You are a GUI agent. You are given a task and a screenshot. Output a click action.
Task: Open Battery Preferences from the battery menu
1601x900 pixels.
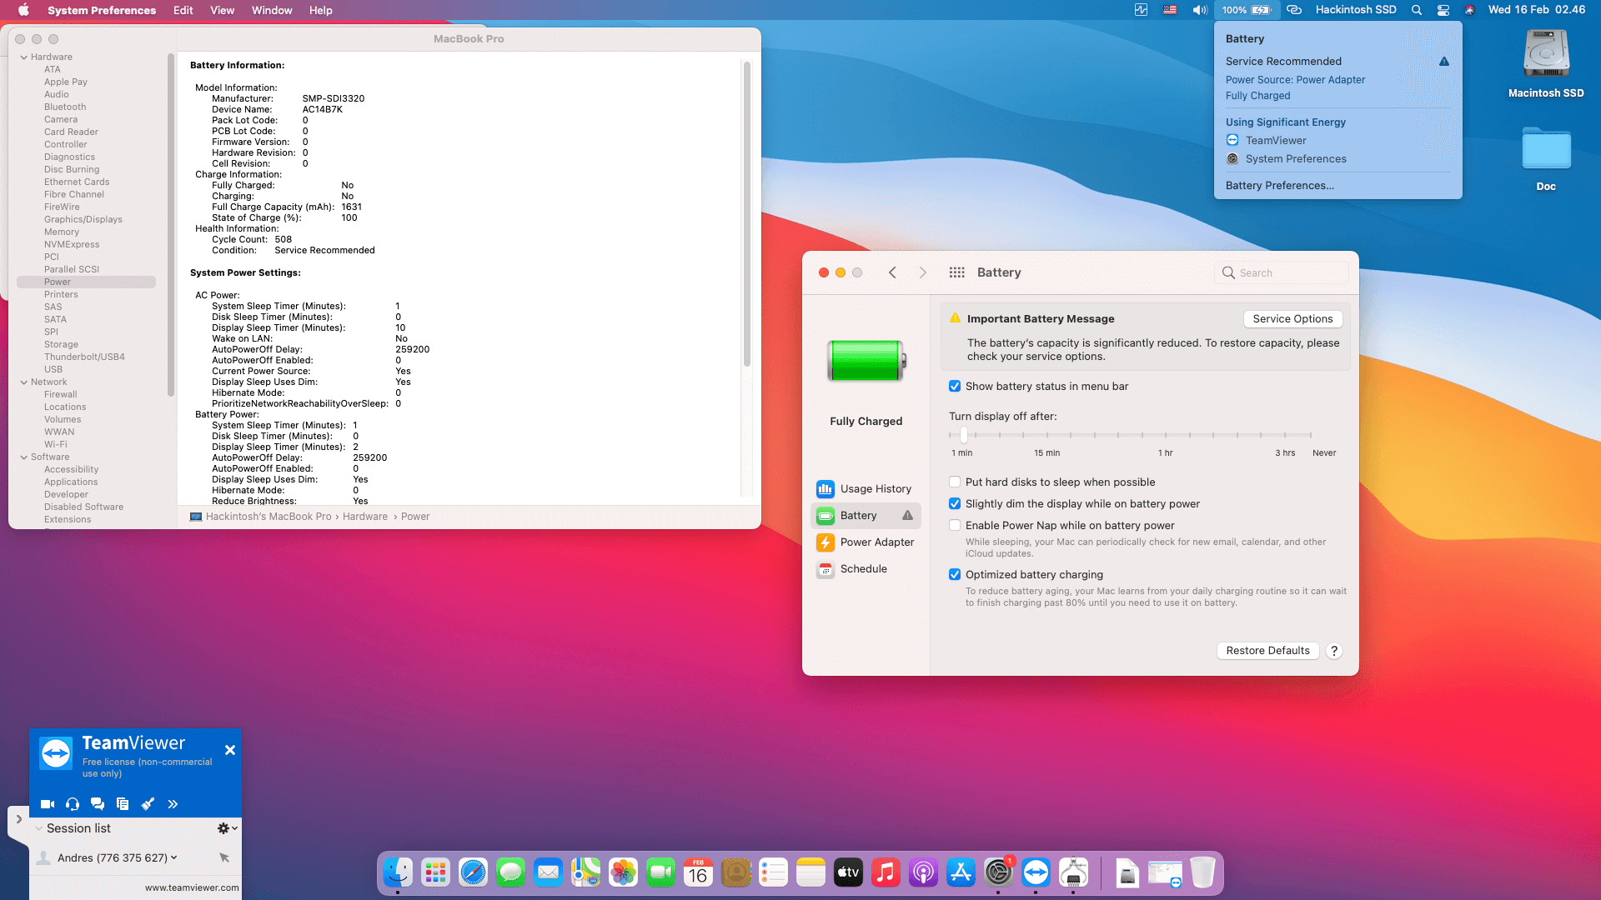coord(1280,185)
